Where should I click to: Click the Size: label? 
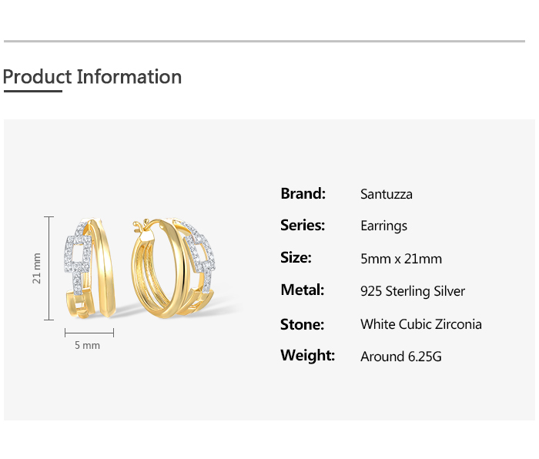coord(296,257)
